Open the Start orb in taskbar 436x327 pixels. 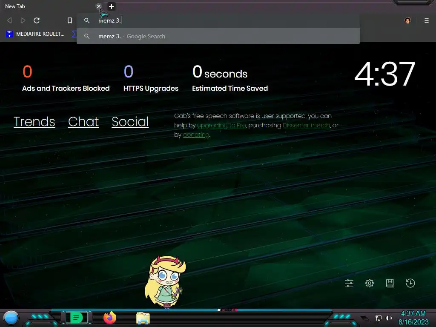[x=11, y=318]
